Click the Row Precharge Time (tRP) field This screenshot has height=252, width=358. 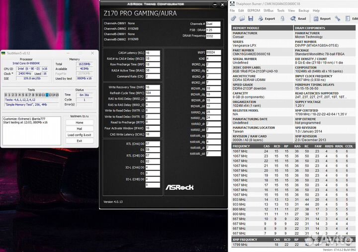(x=153, y=65)
